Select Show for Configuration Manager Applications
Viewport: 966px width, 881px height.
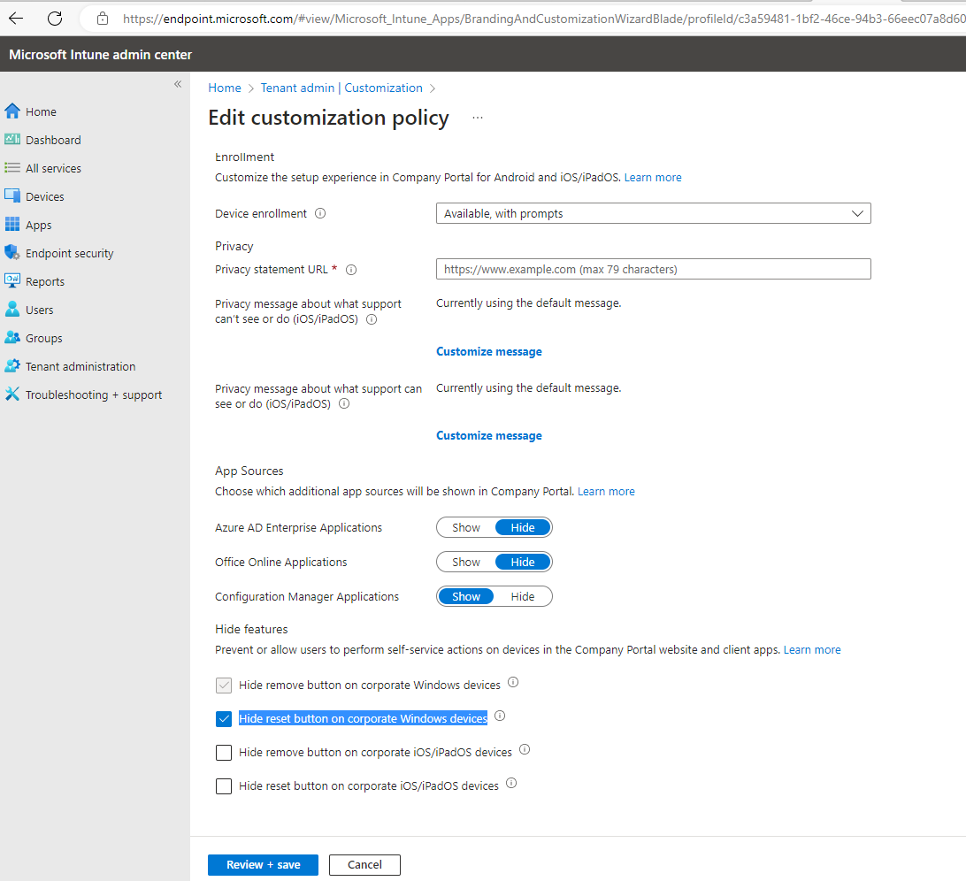[465, 596]
